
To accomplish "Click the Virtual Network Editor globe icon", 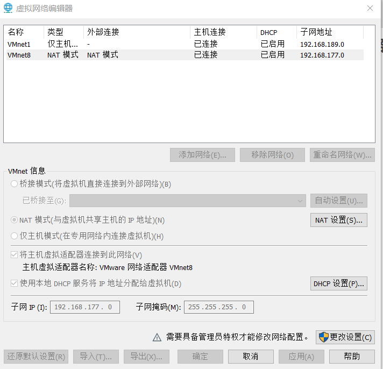I will pos(8,8).
